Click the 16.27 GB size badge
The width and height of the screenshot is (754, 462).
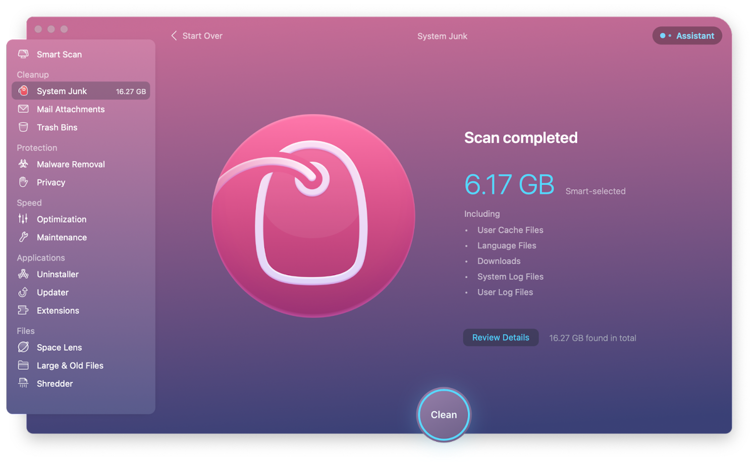tap(131, 91)
